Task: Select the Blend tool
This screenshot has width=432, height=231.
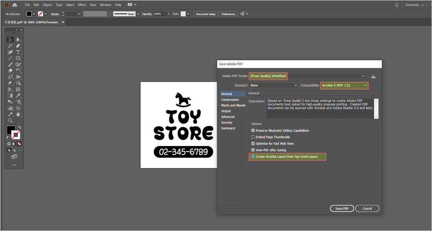Action: (x=10, y=102)
